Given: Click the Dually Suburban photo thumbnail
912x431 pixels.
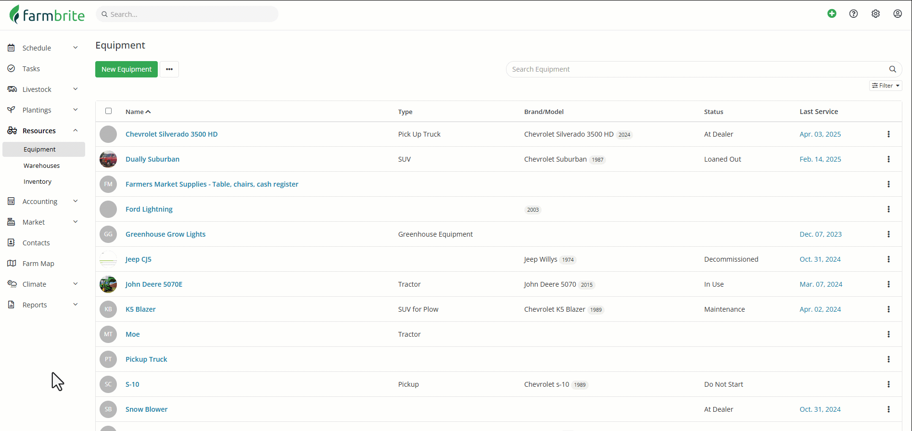Looking at the screenshot, I should pyautogui.click(x=108, y=159).
